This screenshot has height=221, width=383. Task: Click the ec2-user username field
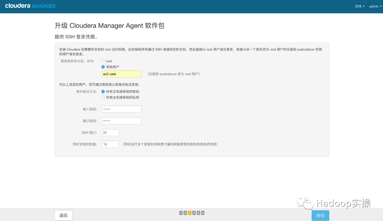(121, 74)
